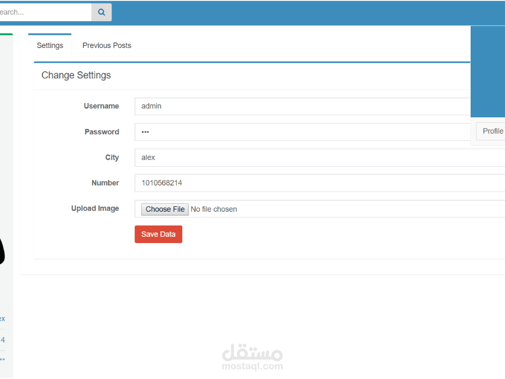505x379 pixels.
Task: Click the Password input field
Action: pyautogui.click(x=302, y=132)
